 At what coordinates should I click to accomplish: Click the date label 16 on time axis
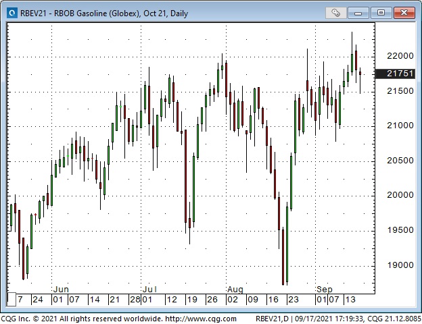(x=273, y=299)
